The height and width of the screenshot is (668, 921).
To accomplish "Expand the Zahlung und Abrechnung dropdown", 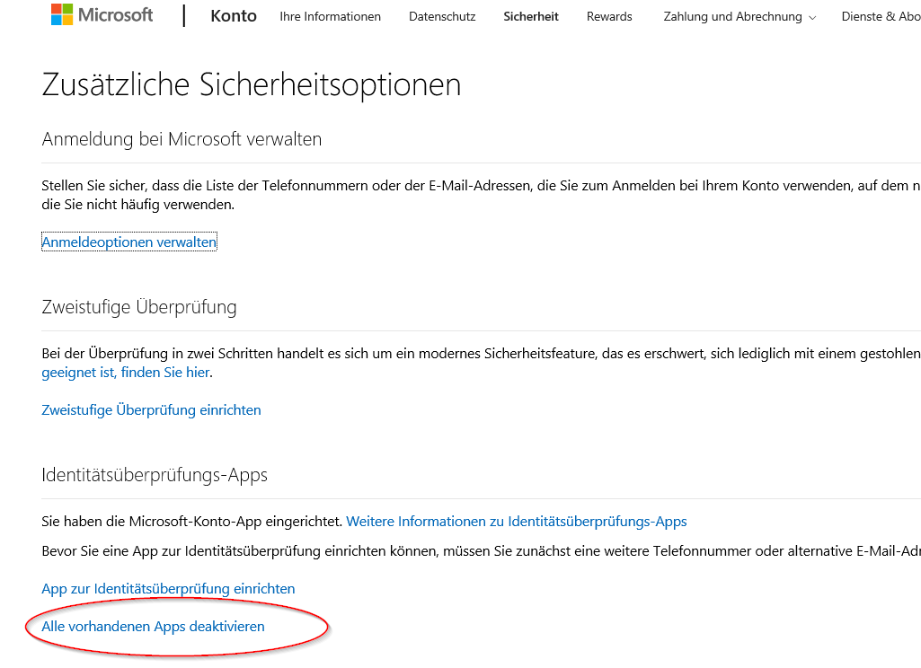I will 739,17.
